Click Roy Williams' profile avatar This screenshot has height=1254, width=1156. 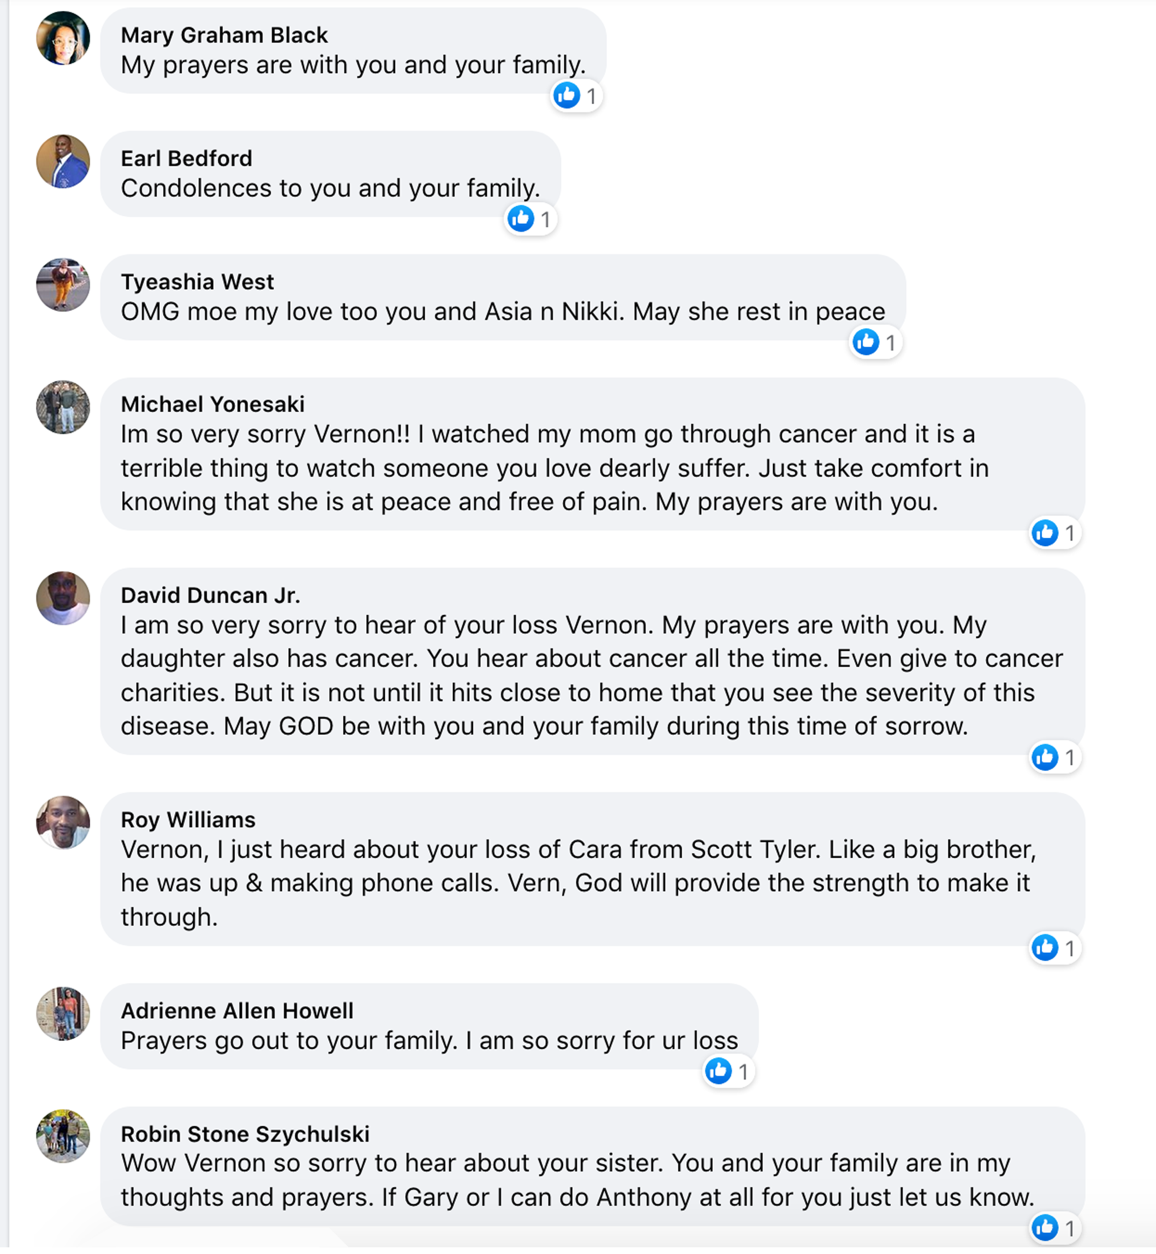point(63,823)
